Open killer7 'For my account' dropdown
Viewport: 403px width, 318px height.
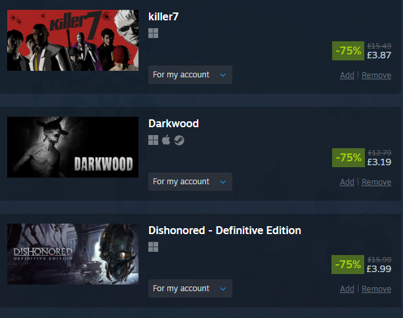(x=190, y=75)
